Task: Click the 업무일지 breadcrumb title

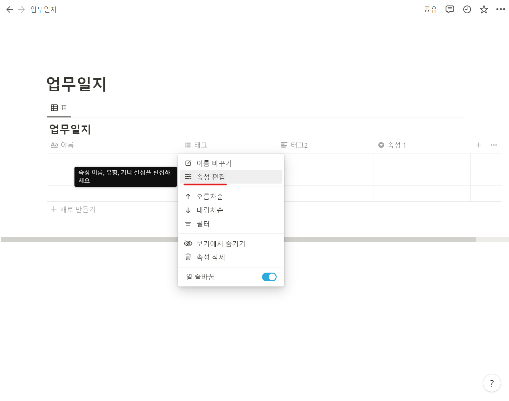Action: tap(44, 10)
